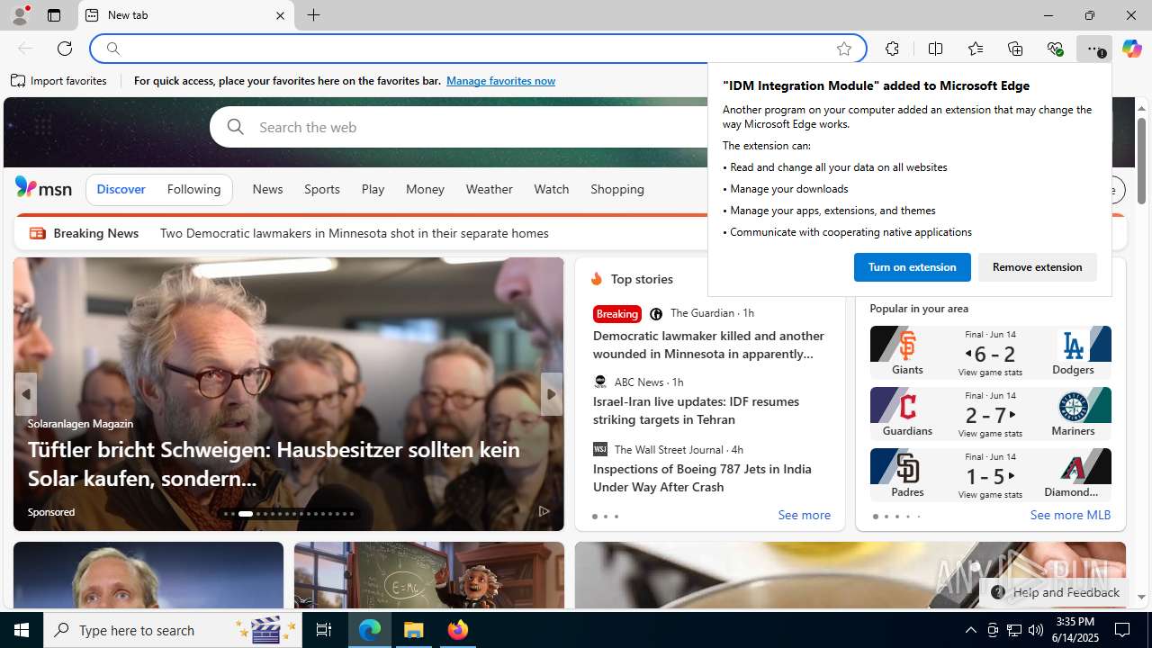1152x648 pixels.
Task: Open the Sports menu item
Action: pyautogui.click(x=321, y=189)
